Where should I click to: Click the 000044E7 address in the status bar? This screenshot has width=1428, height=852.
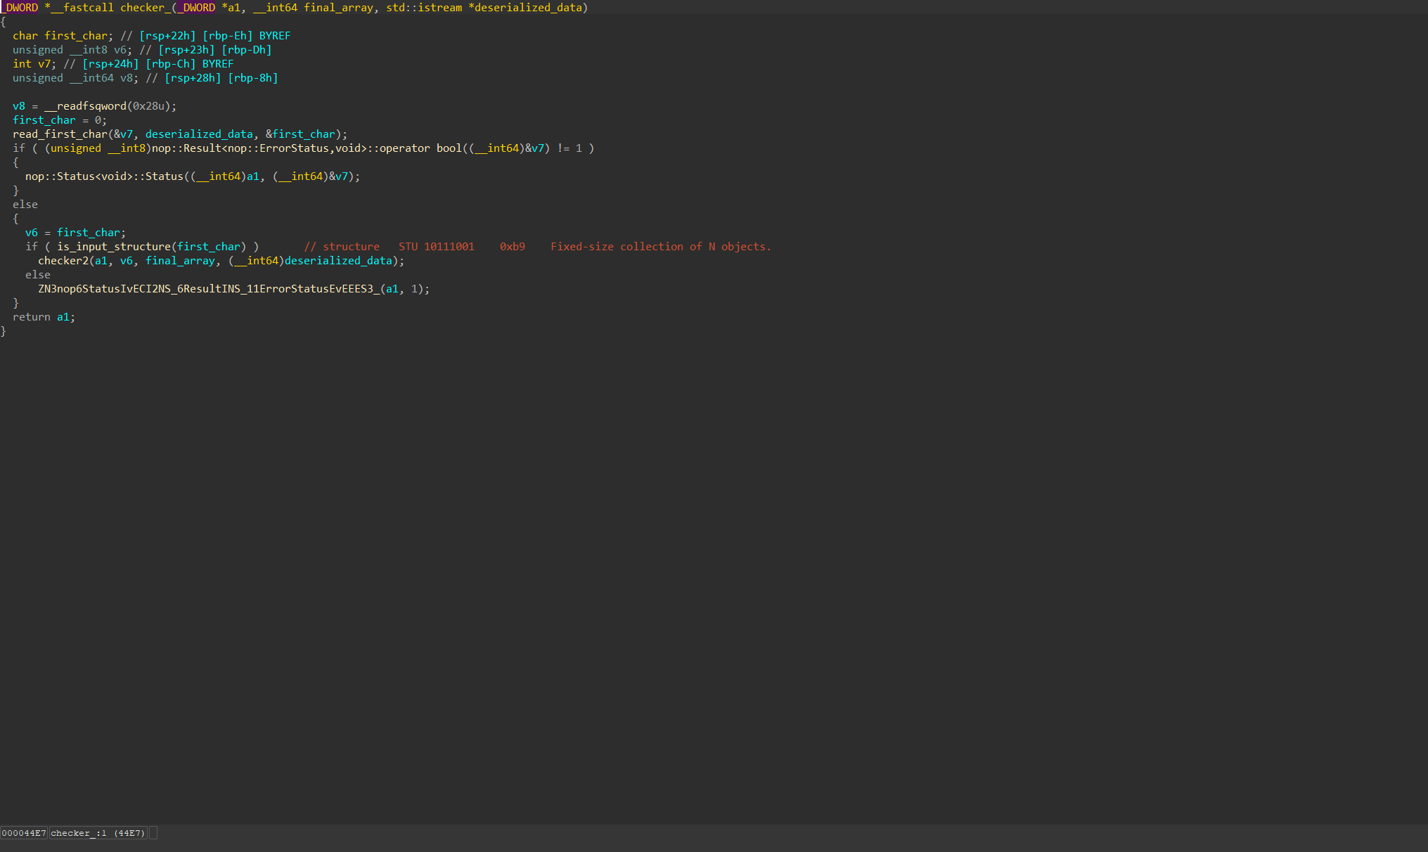[24, 833]
